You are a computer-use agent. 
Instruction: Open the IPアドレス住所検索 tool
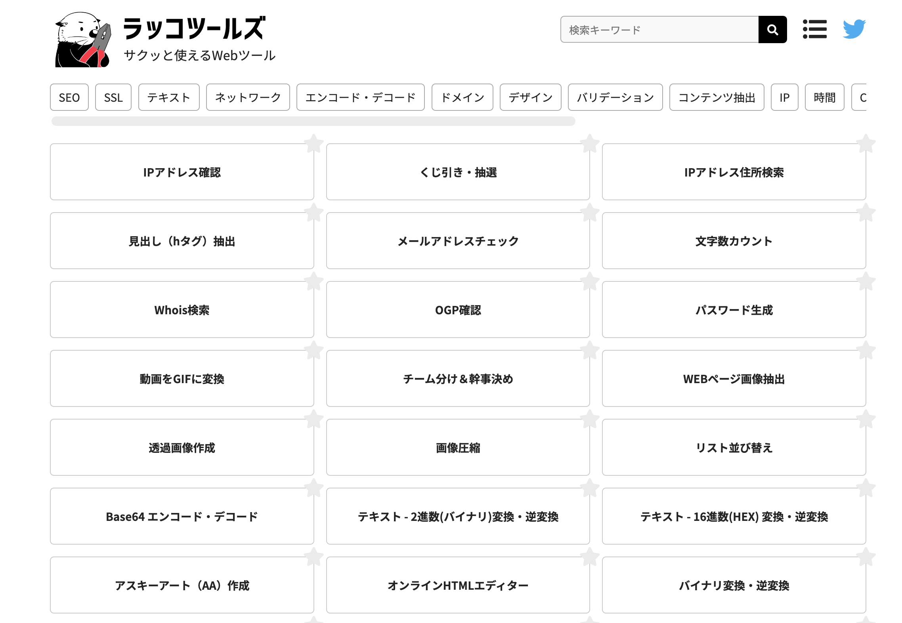point(734,172)
